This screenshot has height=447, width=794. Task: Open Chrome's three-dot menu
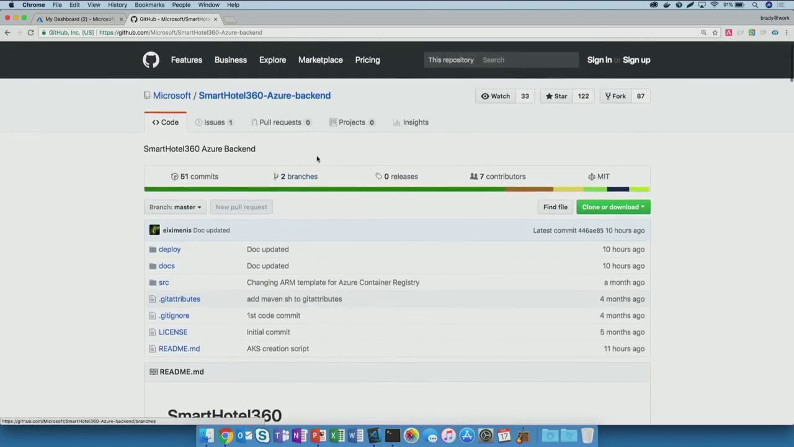point(787,32)
